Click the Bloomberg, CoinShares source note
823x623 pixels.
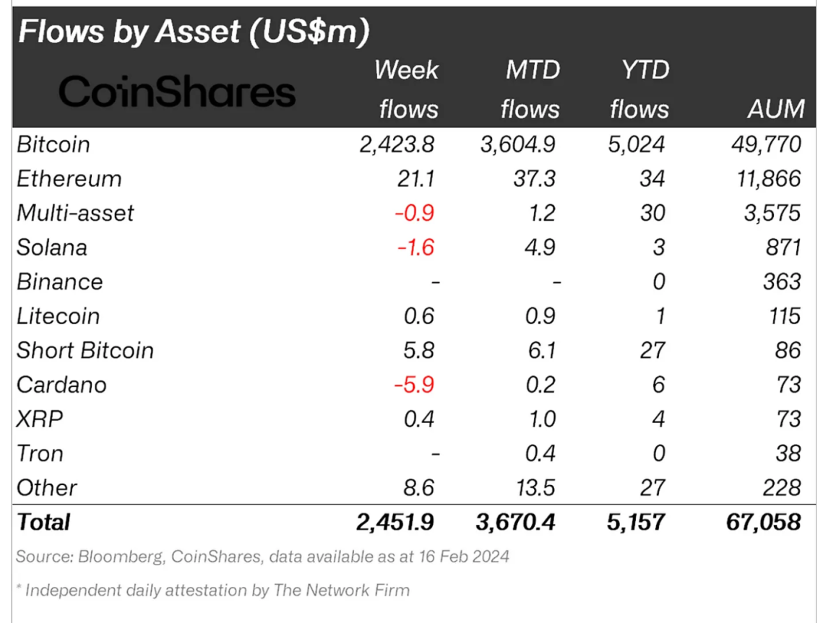point(262,557)
